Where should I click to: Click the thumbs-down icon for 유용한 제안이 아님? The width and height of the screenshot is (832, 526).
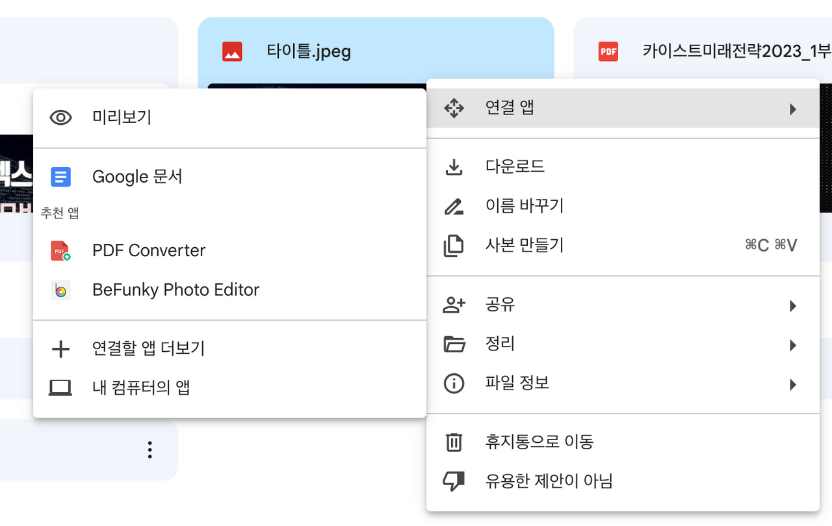[x=454, y=481]
